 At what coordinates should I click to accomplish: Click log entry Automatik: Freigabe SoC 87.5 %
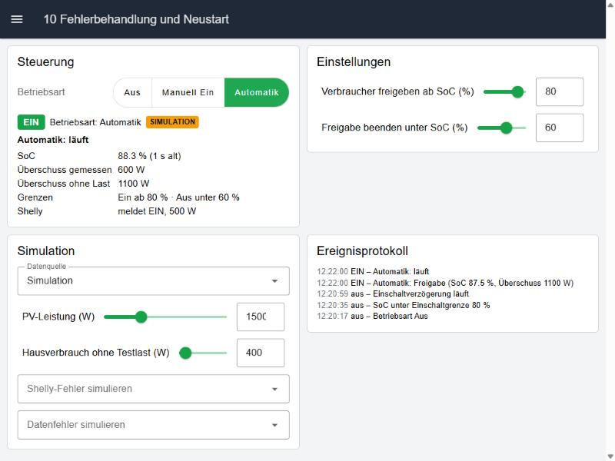pyautogui.click(x=445, y=283)
